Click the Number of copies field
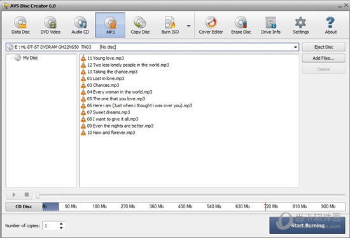Screen dimensions: 350x238 [x=51, y=226]
